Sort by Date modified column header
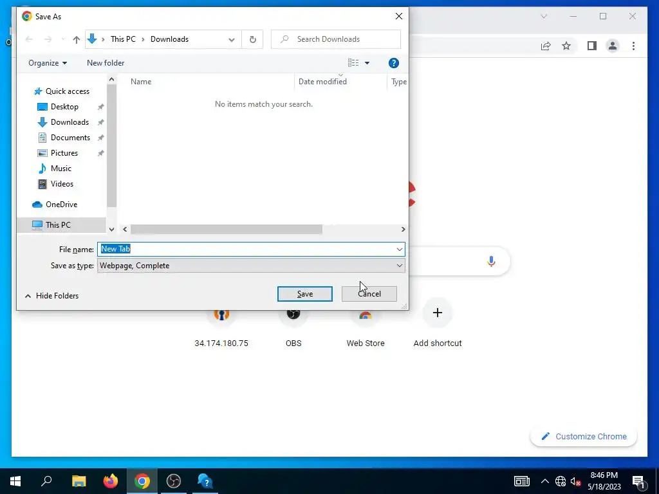The width and height of the screenshot is (659, 494). click(x=322, y=82)
